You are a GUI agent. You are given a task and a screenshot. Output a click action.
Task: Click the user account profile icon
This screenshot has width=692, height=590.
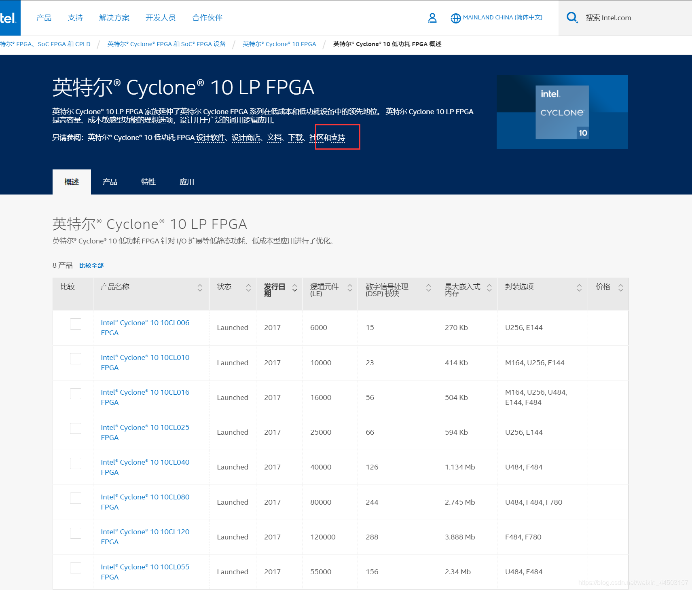click(x=432, y=18)
